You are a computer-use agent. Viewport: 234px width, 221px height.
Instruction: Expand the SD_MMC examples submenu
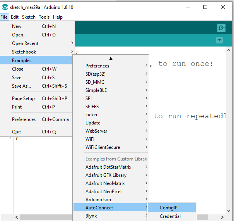111,82
